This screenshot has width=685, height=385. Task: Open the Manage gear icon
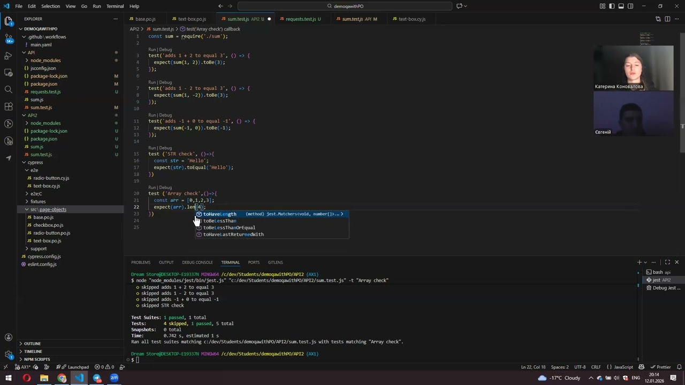(x=9, y=355)
